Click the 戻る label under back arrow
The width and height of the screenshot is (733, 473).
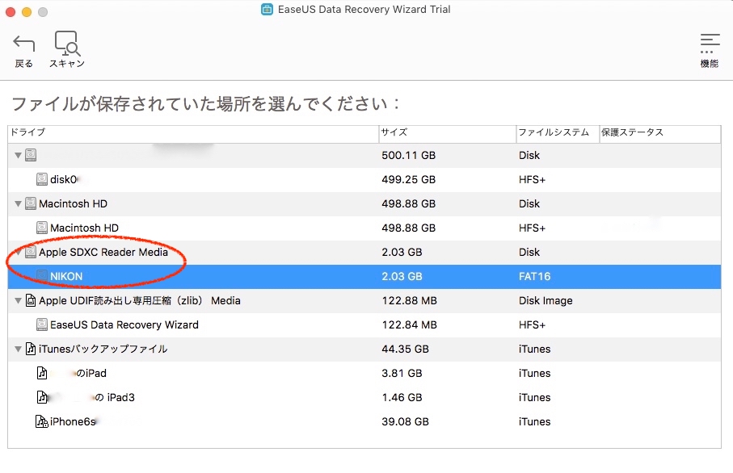24,64
